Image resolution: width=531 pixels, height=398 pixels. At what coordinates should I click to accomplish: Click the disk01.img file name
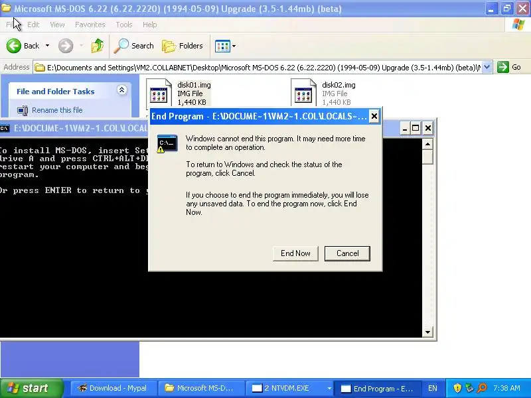[194, 85]
